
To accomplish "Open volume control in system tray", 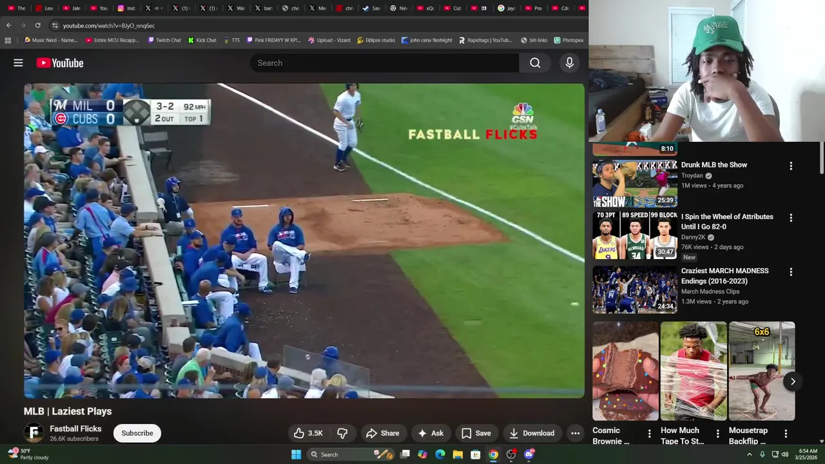I will click(x=784, y=454).
